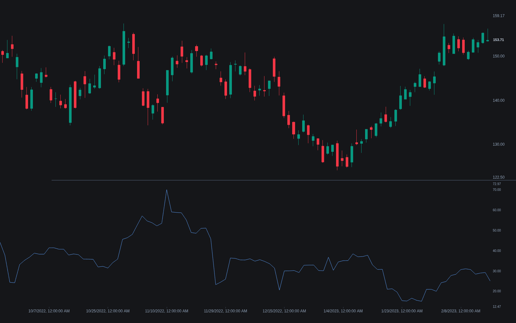Click the 11/10/2022 date axis label

tap(167, 311)
